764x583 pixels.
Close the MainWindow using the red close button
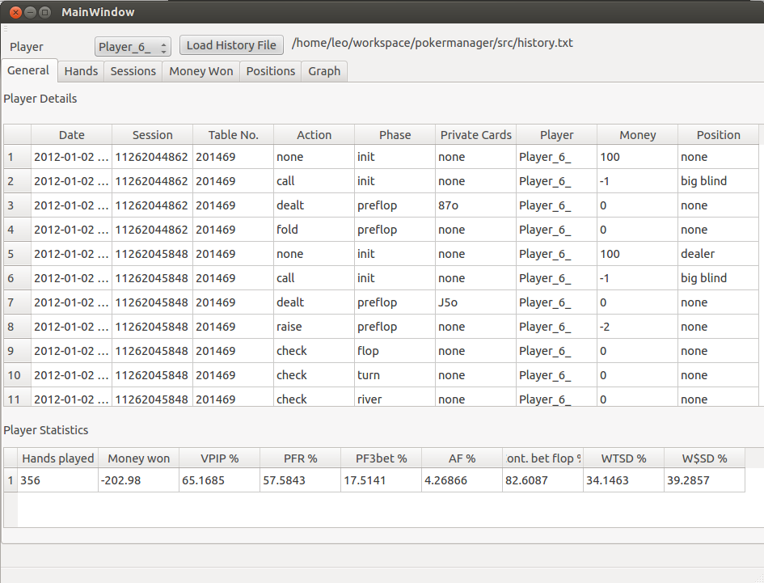click(x=15, y=12)
